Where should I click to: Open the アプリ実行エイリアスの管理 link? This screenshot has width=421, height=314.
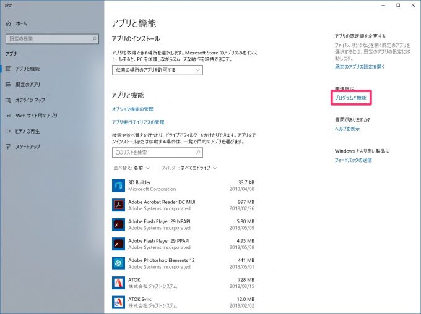pyautogui.click(x=138, y=122)
